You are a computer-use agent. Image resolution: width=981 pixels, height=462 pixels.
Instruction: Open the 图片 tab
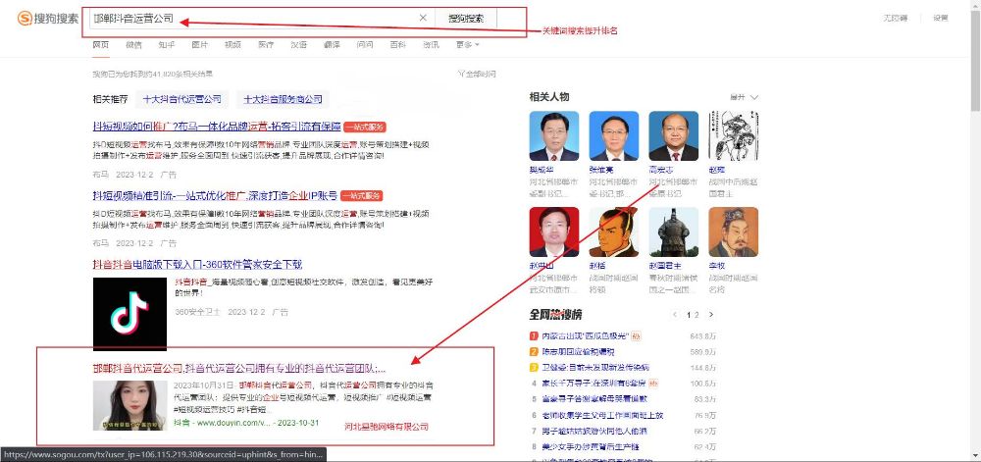click(199, 44)
